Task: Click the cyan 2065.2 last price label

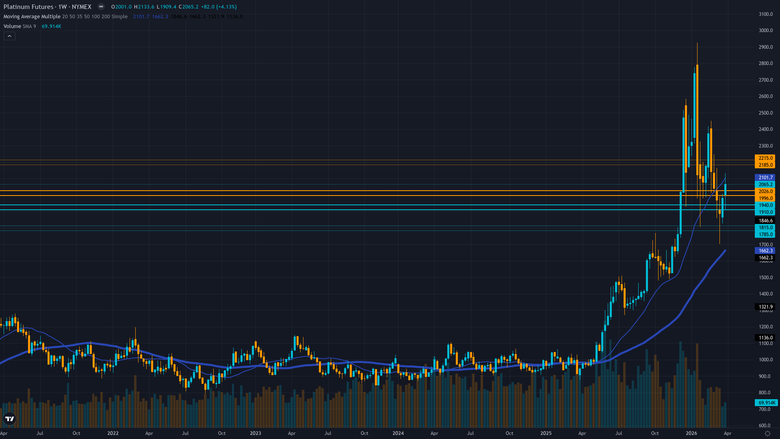Action: pyautogui.click(x=765, y=185)
